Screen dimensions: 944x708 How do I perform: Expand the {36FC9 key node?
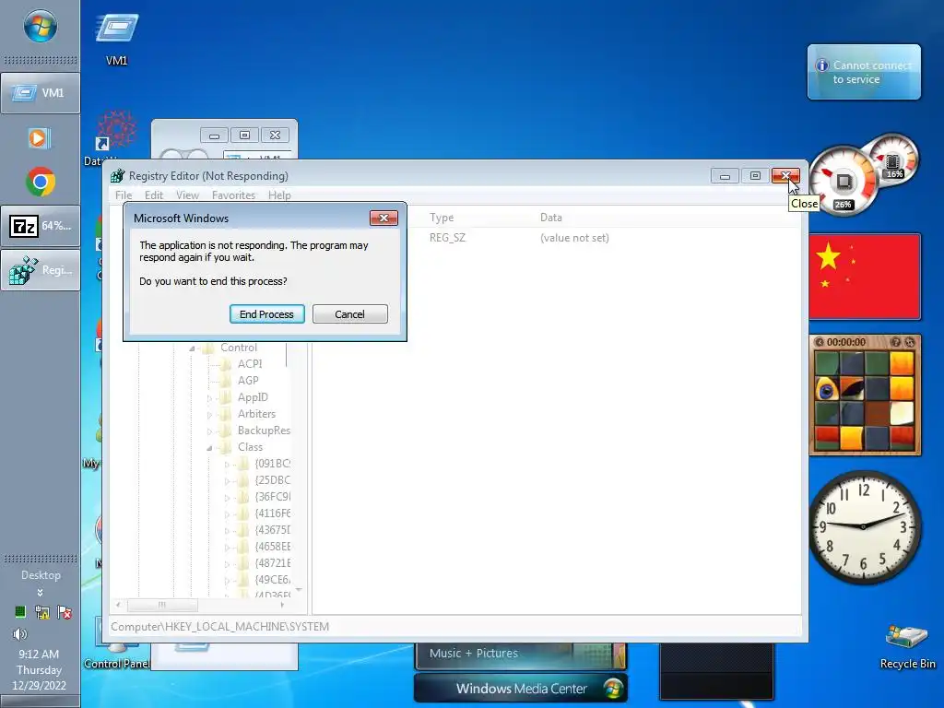pyautogui.click(x=227, y=497)
